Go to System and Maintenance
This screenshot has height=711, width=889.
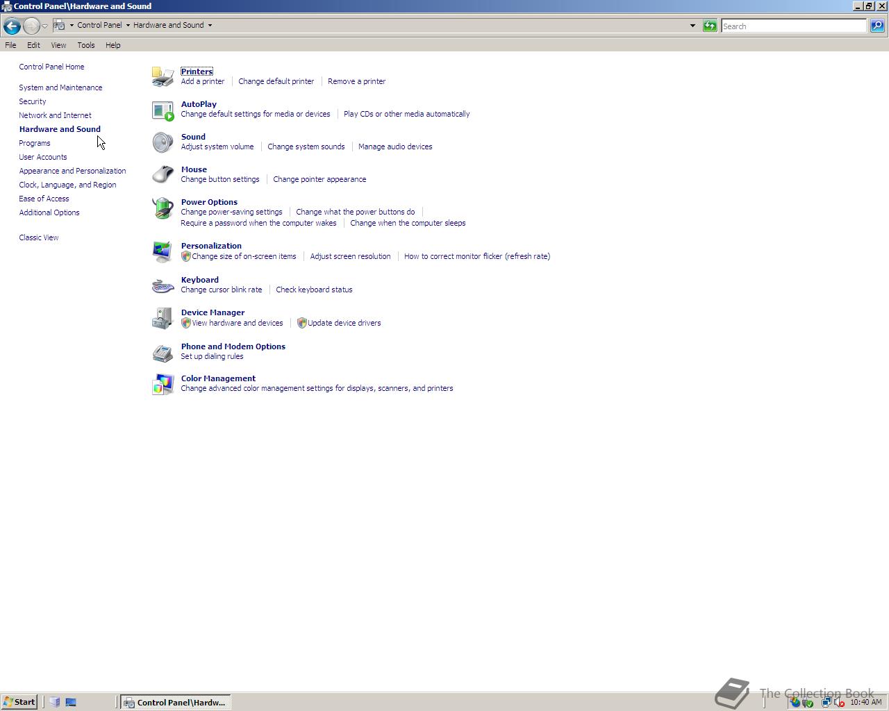coord(60,87)
